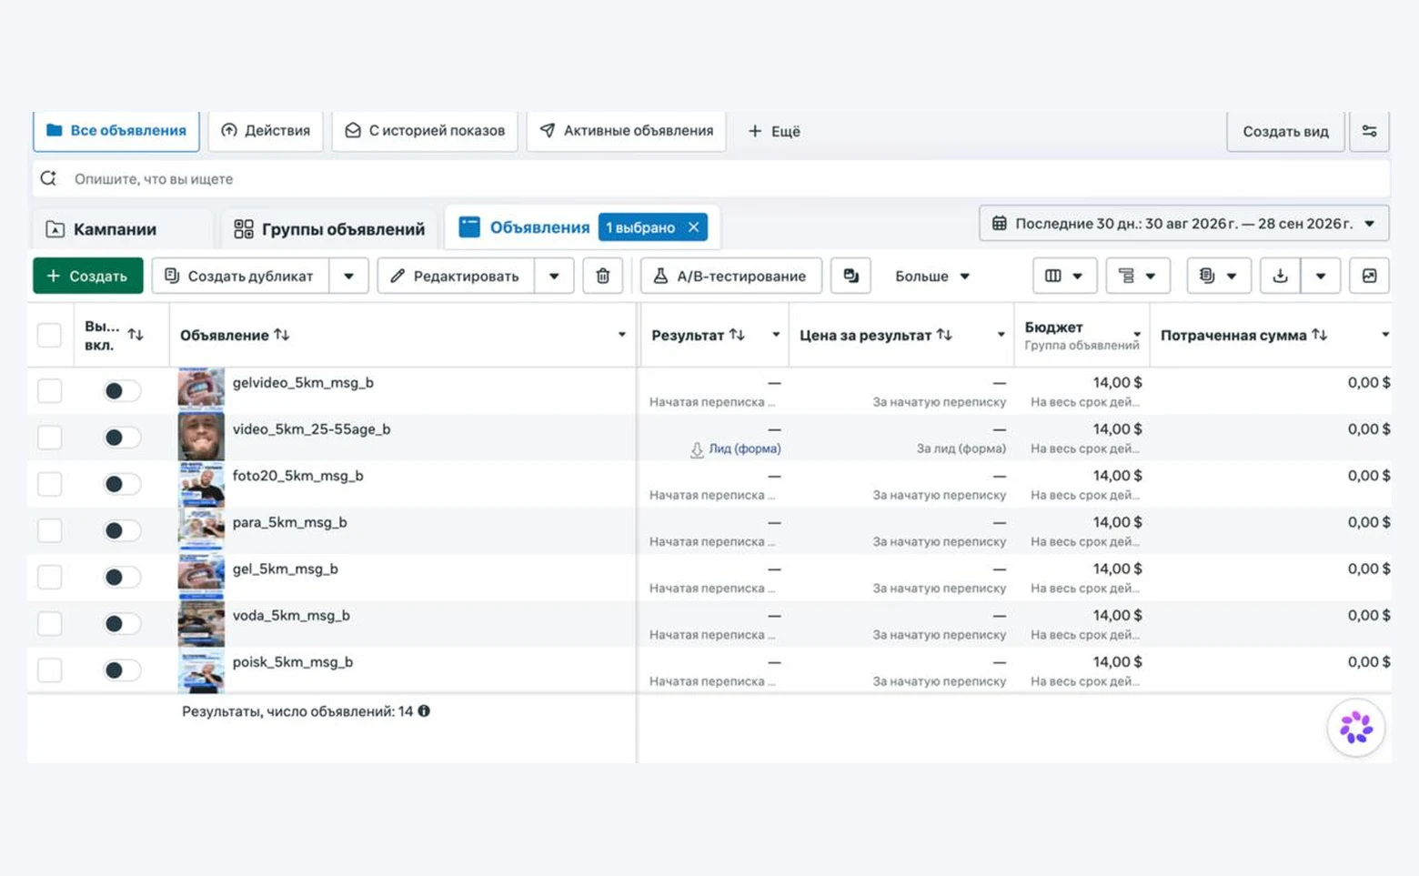This screenshot has width=1419, height=876.
Task: Focus the search field Опишите, что вы ищете
Action: point(711,179)
